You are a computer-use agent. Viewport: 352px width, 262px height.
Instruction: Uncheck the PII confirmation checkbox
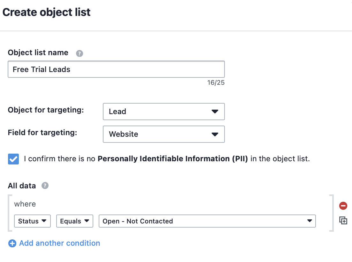(x=13, y=159)
